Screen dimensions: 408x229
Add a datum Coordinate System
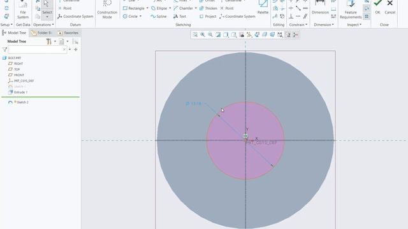point(75,17)
